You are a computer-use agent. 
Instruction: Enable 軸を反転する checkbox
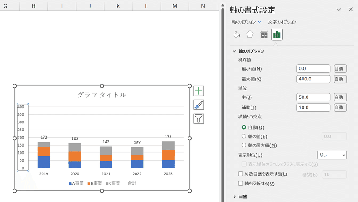[240, 184]
